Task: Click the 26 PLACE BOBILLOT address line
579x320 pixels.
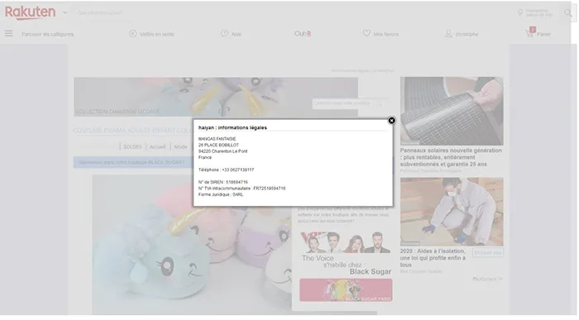Action: coord(218,145)
